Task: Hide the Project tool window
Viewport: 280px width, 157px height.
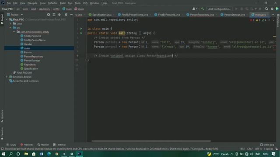Action: click(71, 14)
